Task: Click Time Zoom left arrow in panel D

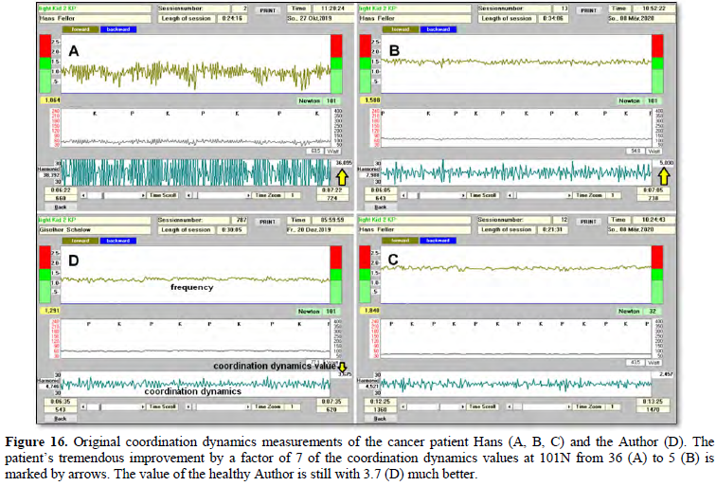Action: click(x=188, y=406)
